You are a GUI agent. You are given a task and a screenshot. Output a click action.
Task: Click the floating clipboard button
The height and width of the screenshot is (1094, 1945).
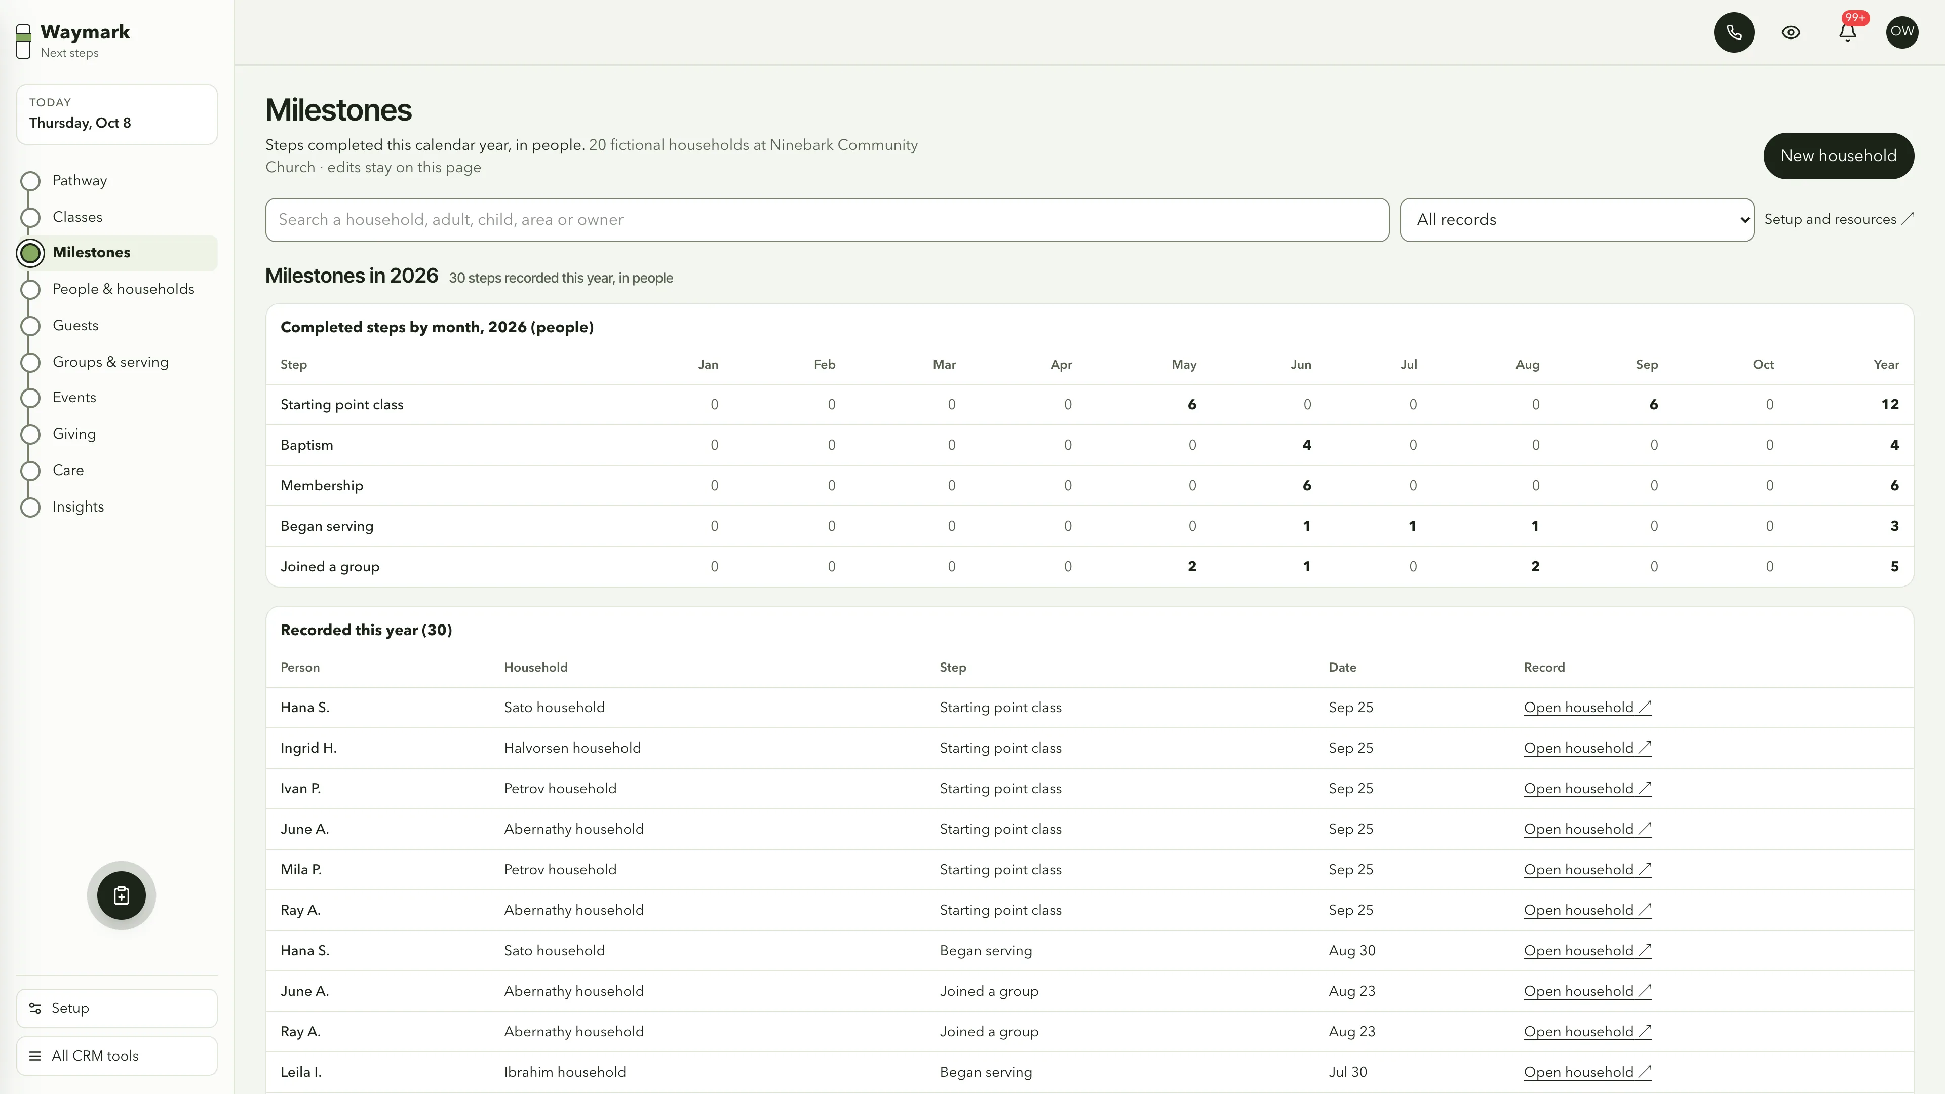tap(121, 895)
